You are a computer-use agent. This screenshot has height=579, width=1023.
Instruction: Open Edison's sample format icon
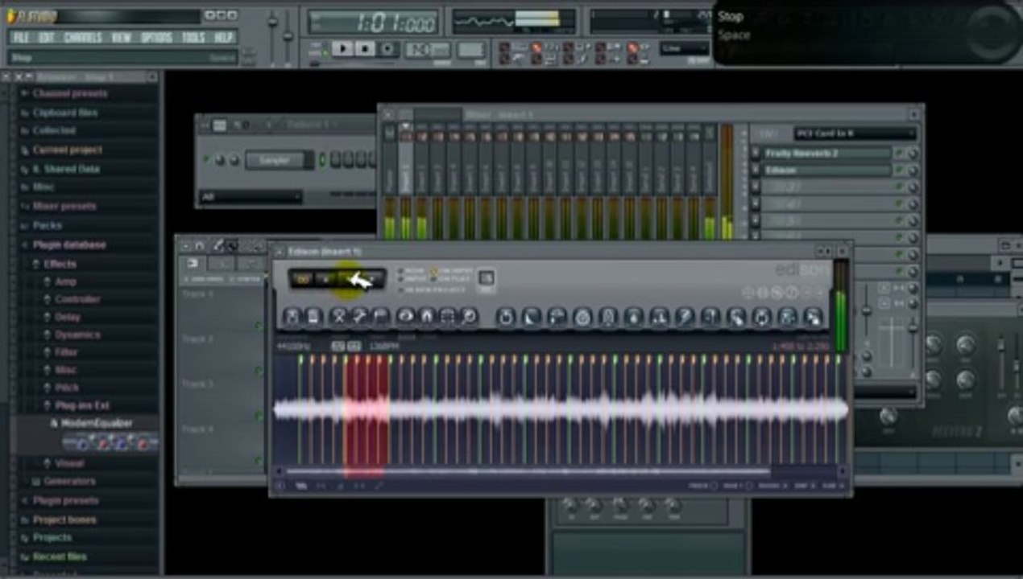tap(313, 317)
